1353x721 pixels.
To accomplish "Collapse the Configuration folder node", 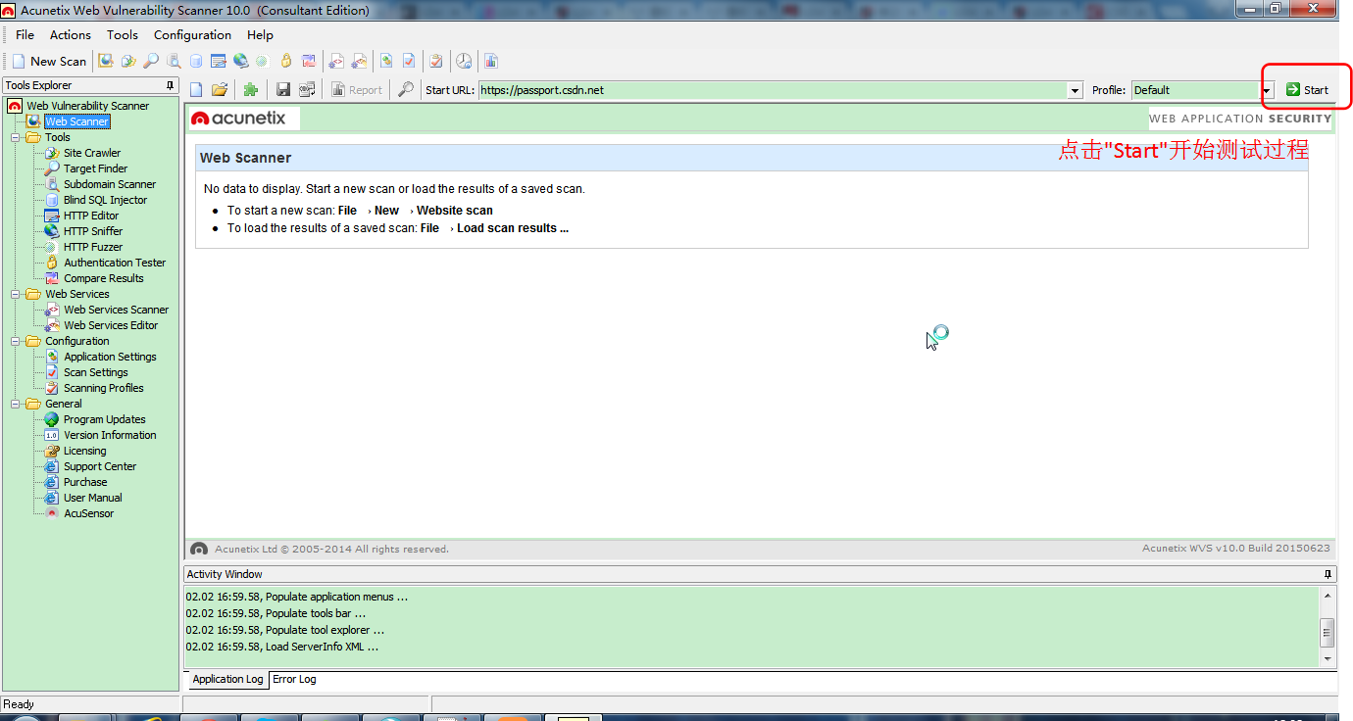I will [16, 341].
